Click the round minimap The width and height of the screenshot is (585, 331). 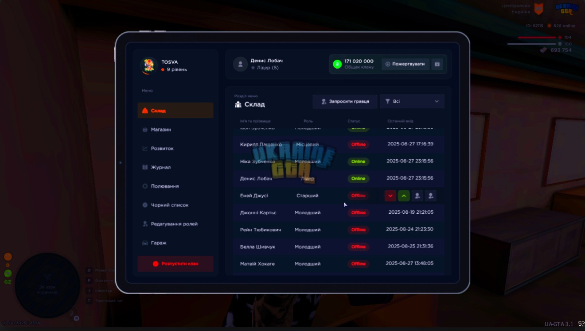coord(47,285)
